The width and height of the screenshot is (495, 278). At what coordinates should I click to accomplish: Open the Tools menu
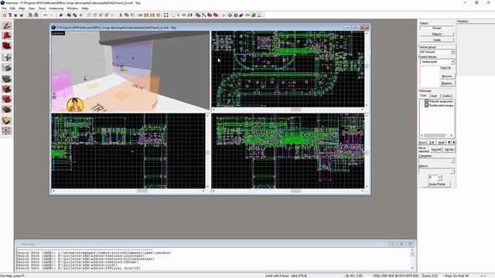pos(42,8)
